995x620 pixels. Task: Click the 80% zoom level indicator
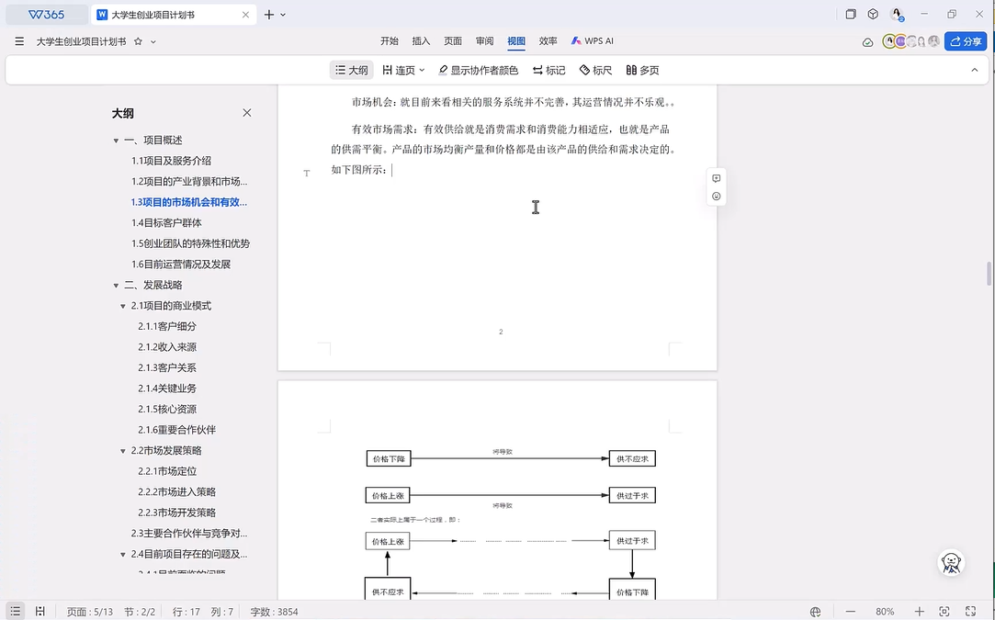(x=885, y=612)
